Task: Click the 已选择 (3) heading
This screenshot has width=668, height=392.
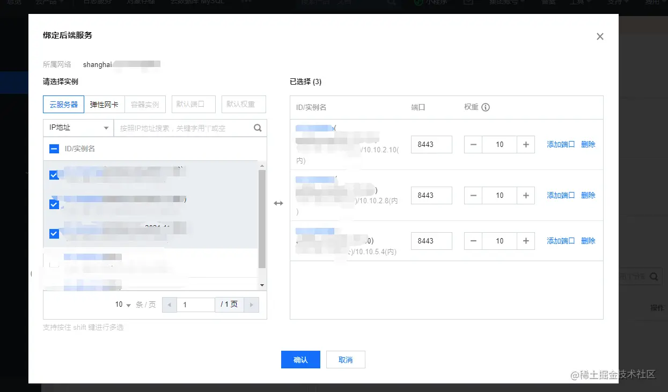Action: point(305,82)
